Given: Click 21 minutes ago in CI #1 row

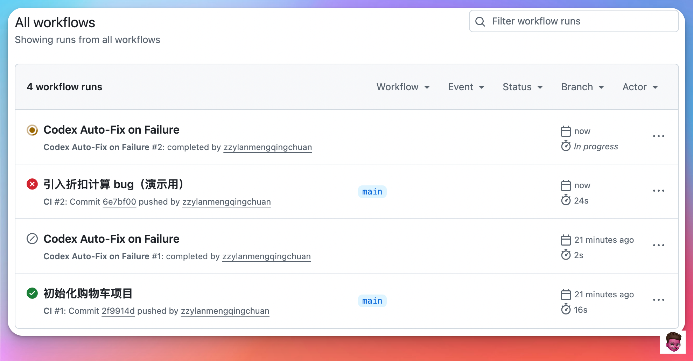Looking at the screenshot, I should (604, 295).
